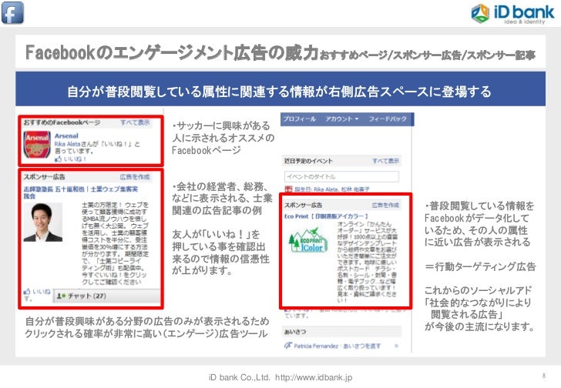Click the birthday gift icon beside 誕生日

pos(288,189)
